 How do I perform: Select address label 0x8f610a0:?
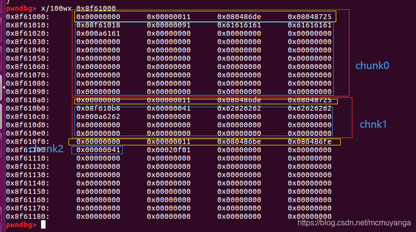(x=27, y=100)
